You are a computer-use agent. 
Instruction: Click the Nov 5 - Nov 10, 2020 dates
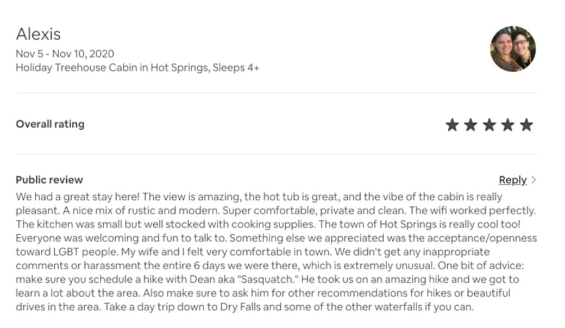point(65,54)
